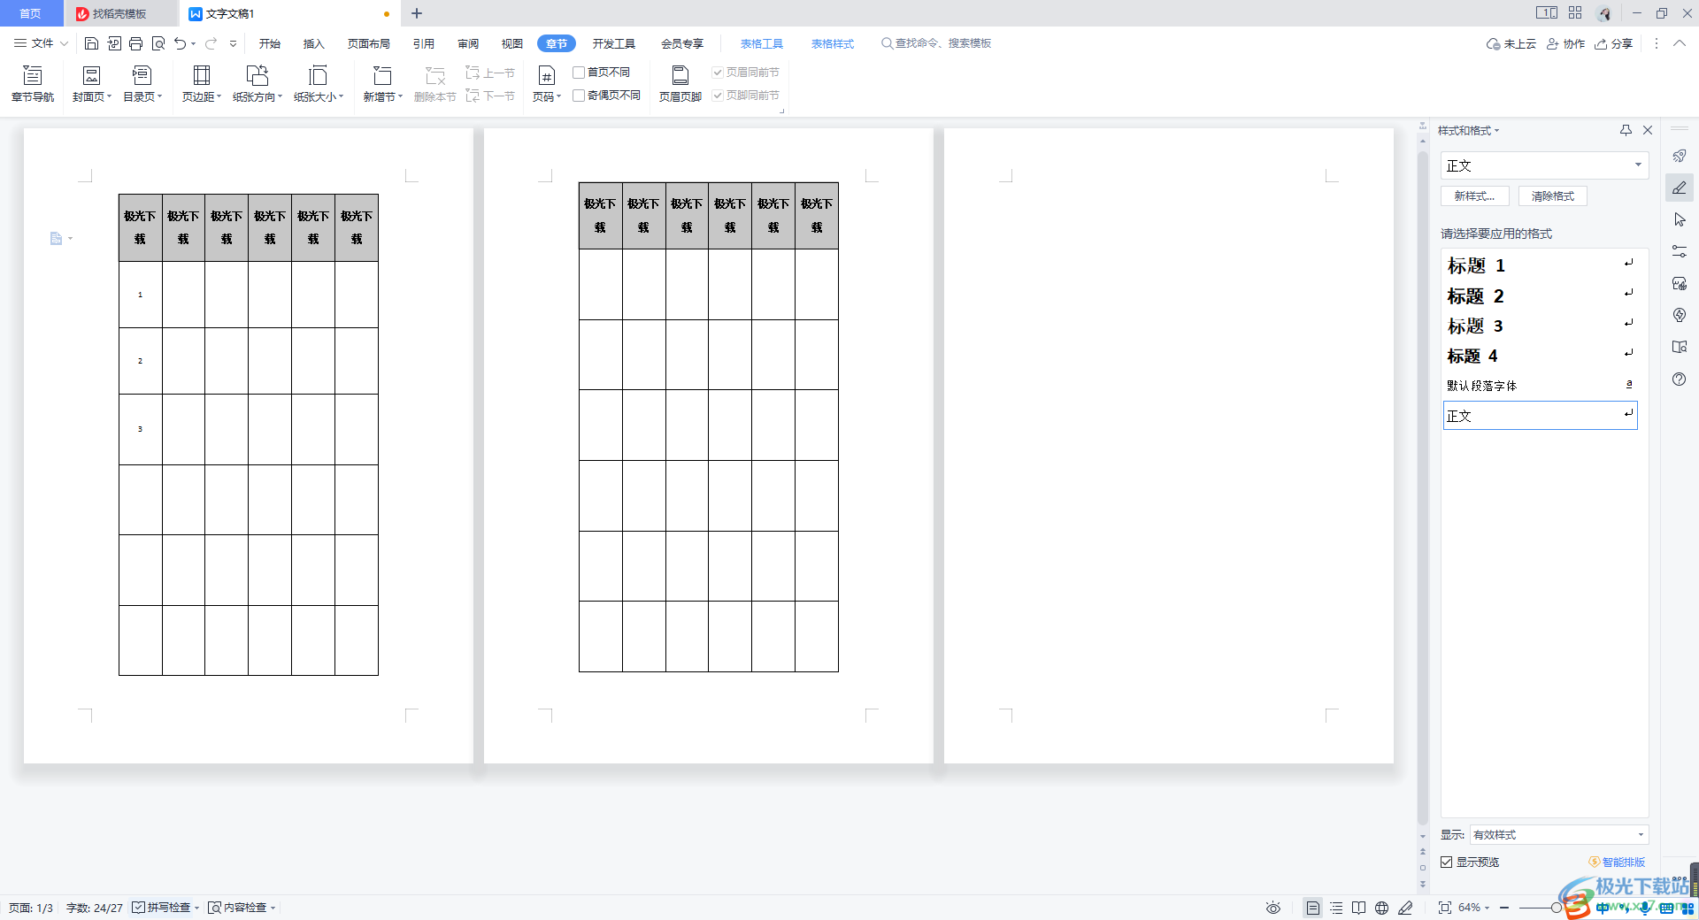Image resolution: width=1699 pixels, height=920 pixels.
Task: Open the 文件 file menu
Action: coord(41,43)
